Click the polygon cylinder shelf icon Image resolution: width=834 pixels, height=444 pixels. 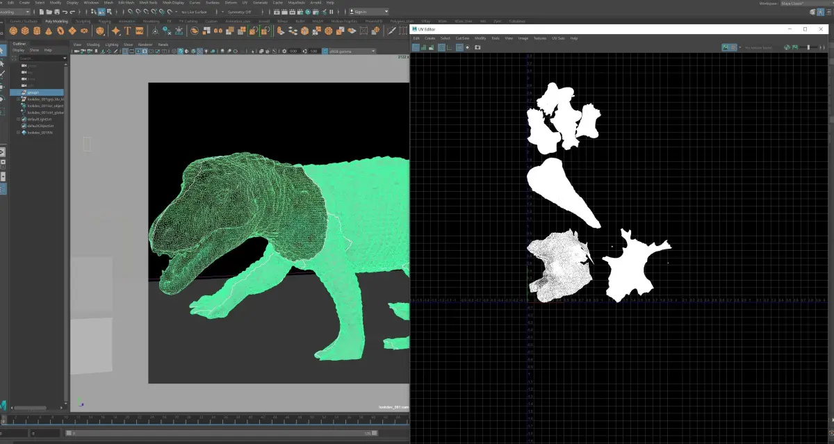pos(36,31)
